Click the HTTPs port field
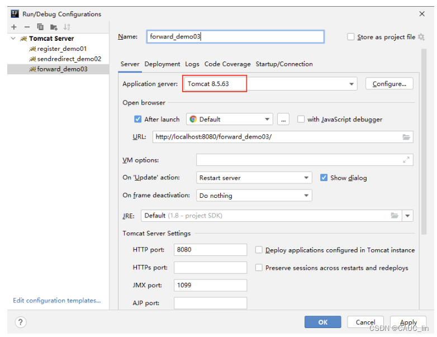 210,268
